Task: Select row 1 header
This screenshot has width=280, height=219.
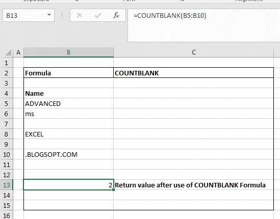Action: pyautogui.click(x=7, y=63)
